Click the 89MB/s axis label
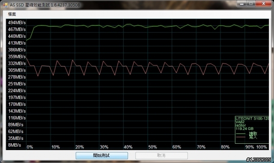Image resolution: width=274 pixels, height=163 pixels. (x=15, y=125)
